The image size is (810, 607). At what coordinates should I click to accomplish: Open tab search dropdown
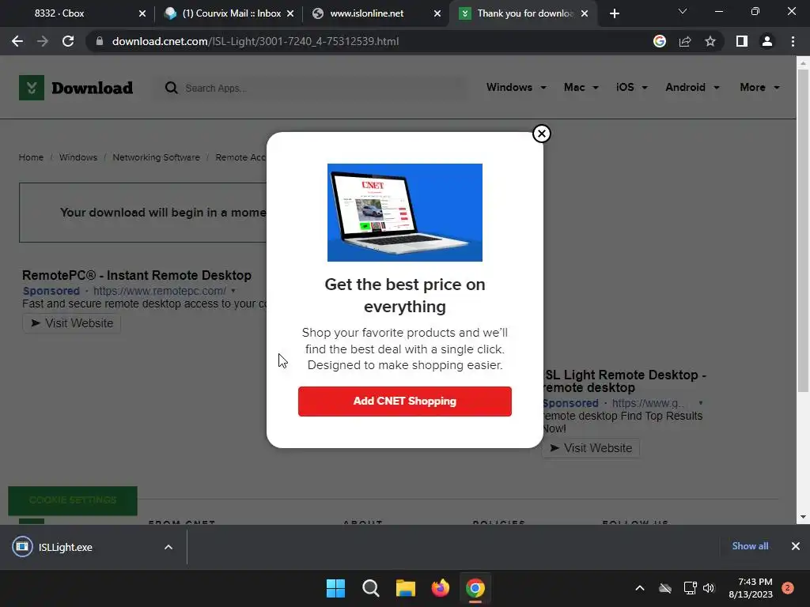tap(683, 11)
